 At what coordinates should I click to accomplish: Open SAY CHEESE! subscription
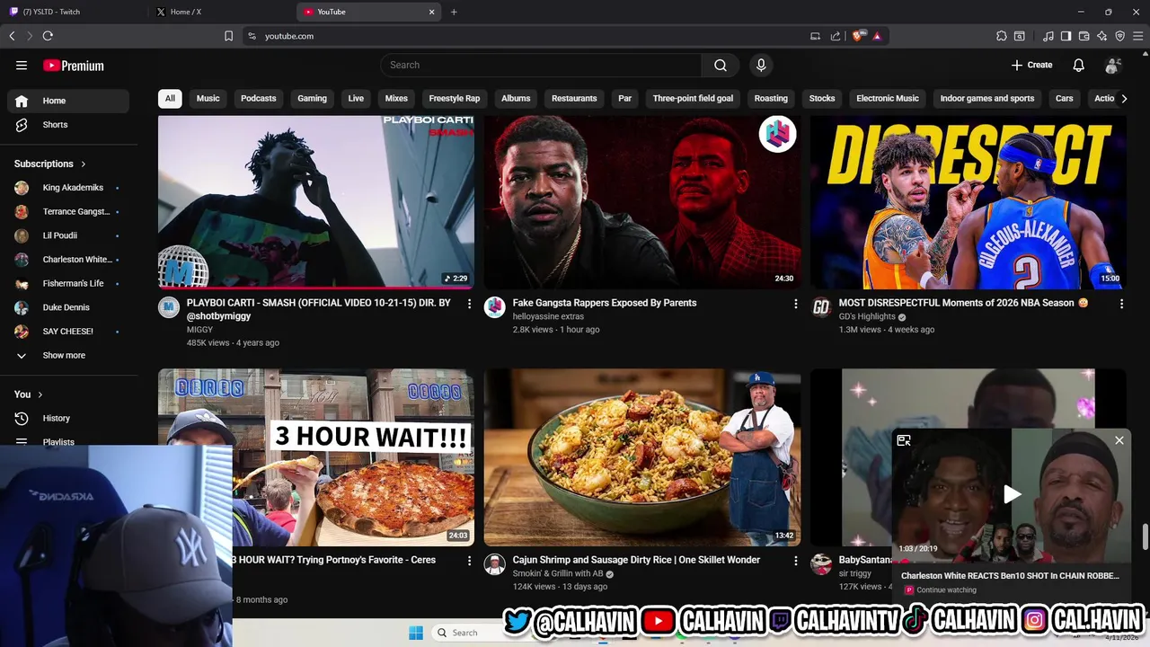68,332
